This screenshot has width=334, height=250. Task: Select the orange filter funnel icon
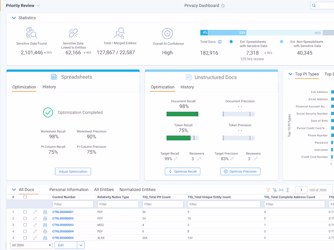point(268,190)
